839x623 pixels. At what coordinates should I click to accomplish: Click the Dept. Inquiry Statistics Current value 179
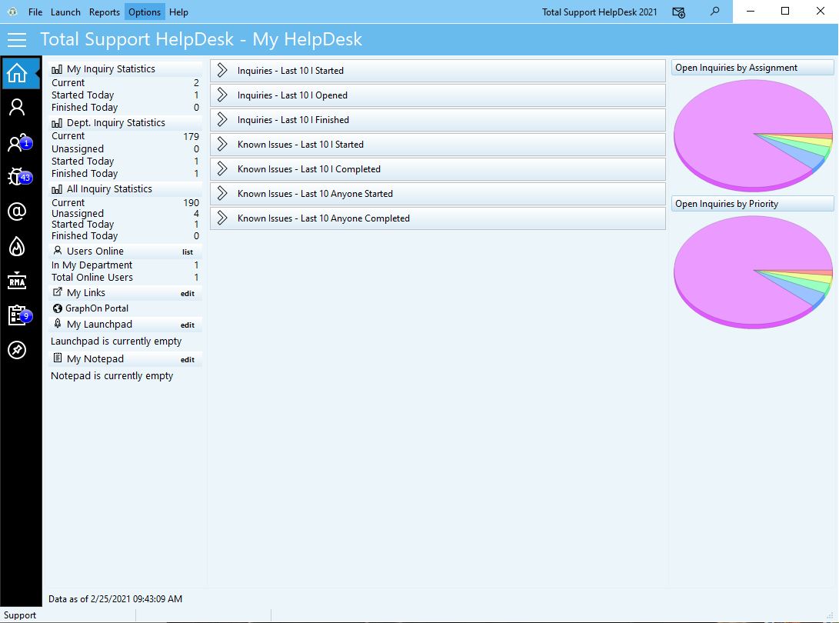191,136
